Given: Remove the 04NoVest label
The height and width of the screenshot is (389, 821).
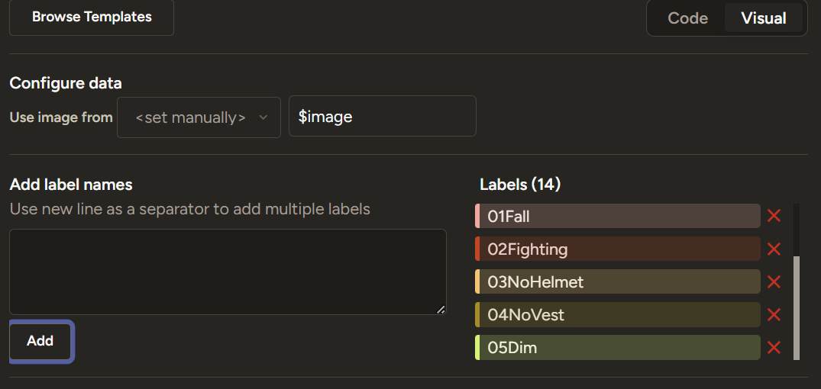Looking at the screenshot, I should click(774, 314).
